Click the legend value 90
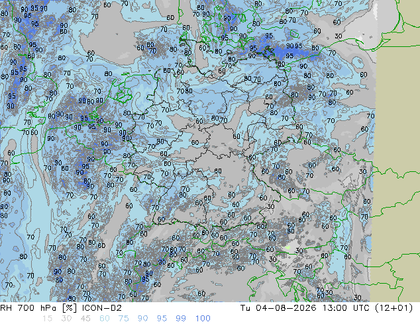Screen dimensions: 420x324 point(142,319)
